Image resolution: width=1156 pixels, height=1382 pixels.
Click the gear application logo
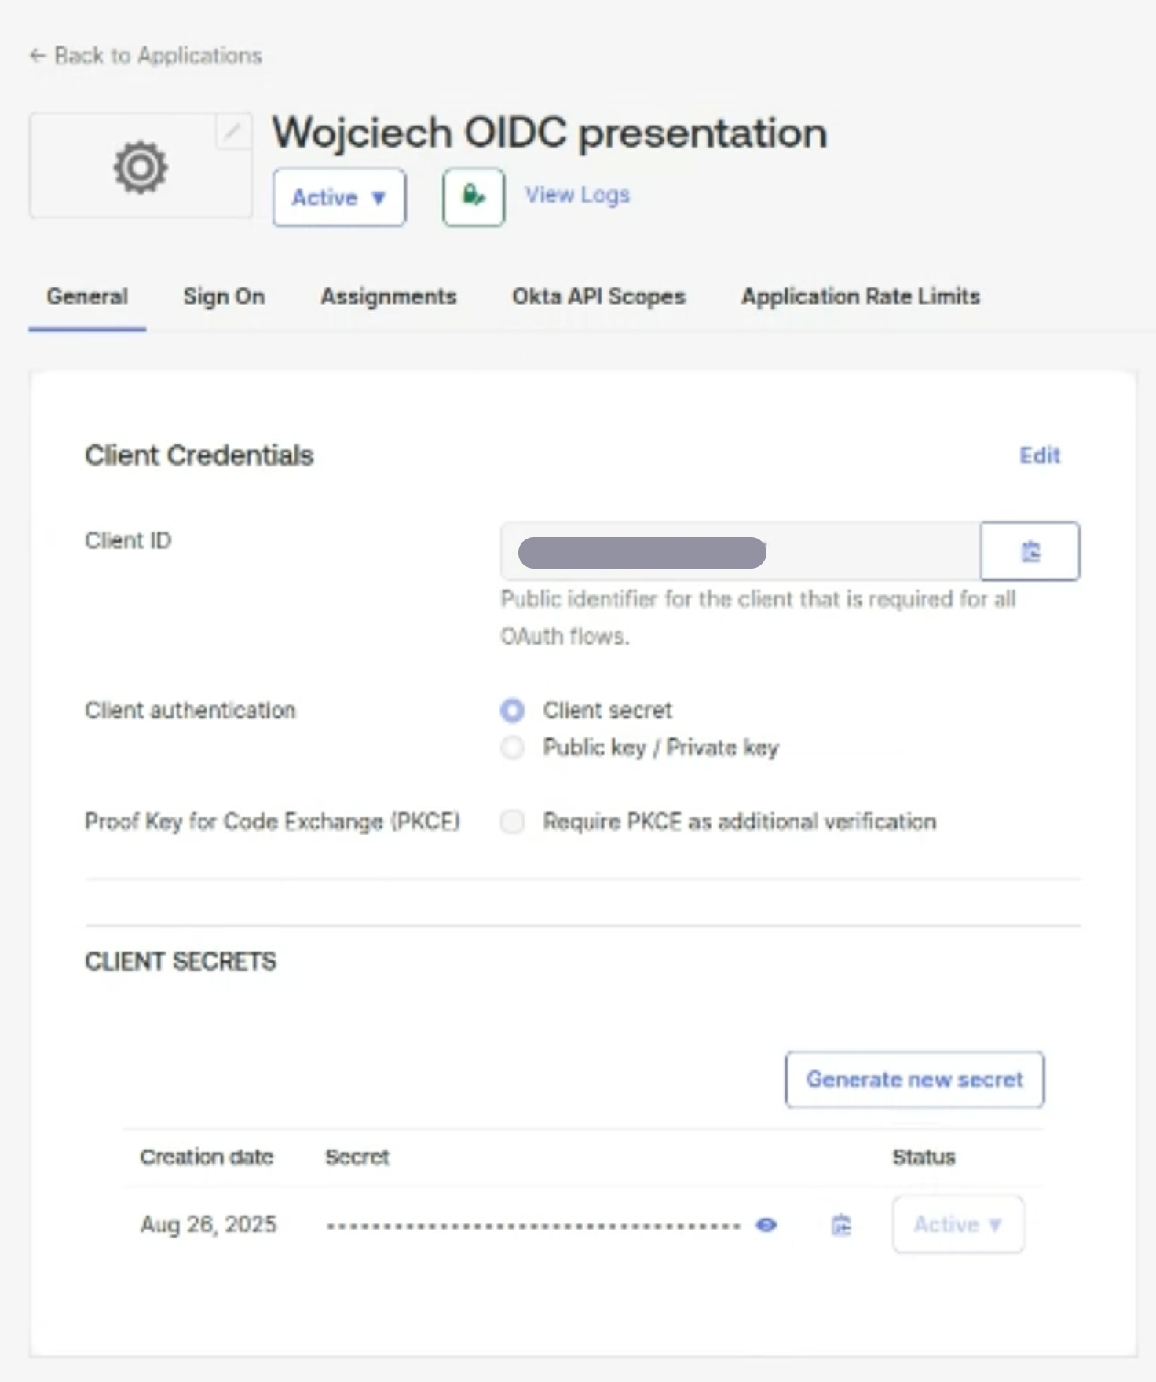(x=140, y=166)
